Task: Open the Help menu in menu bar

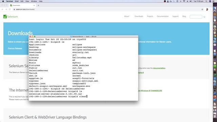Action: (x=41, y=1)
